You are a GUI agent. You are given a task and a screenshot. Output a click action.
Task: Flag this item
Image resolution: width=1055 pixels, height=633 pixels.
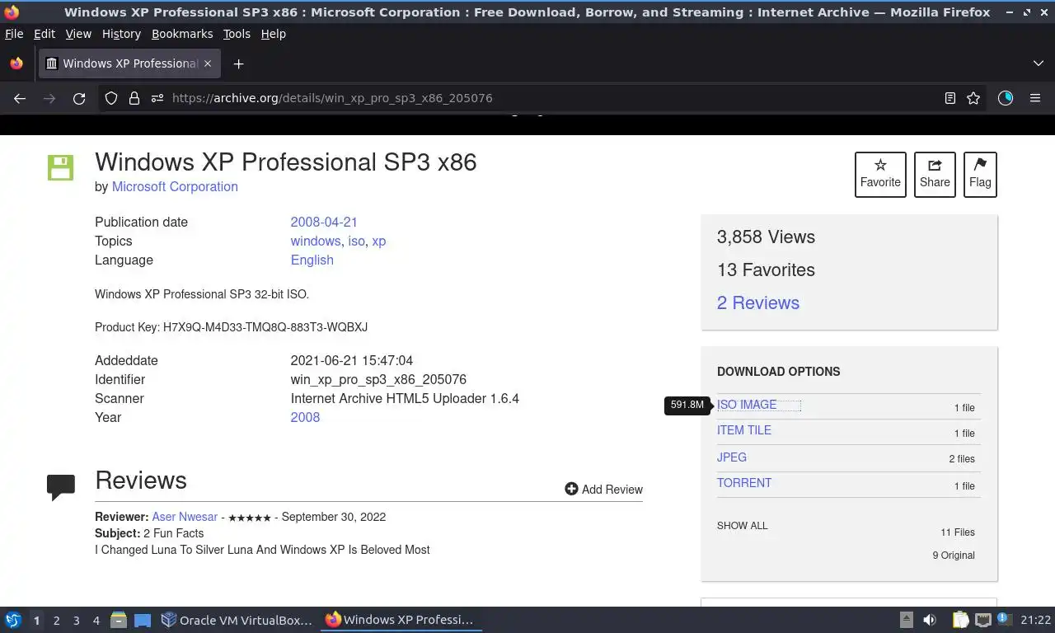pyautogui.click(x=980, y=174)
